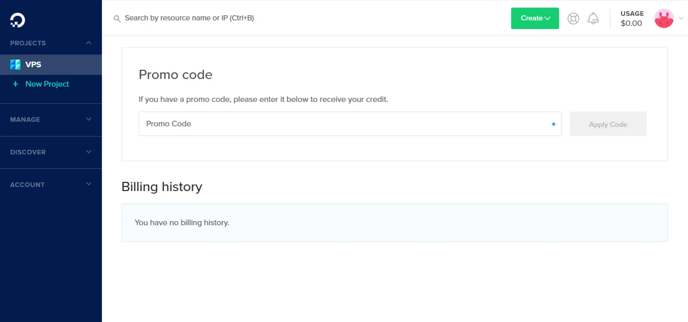Click the 'You have no billing history.' text
This screenshot has height=322, width=688.
tap(182, 223)
